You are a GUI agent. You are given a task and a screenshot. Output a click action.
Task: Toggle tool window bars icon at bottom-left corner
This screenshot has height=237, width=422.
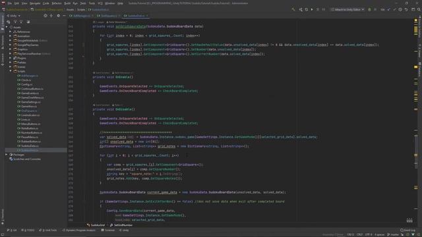click(x=2, y=234)
